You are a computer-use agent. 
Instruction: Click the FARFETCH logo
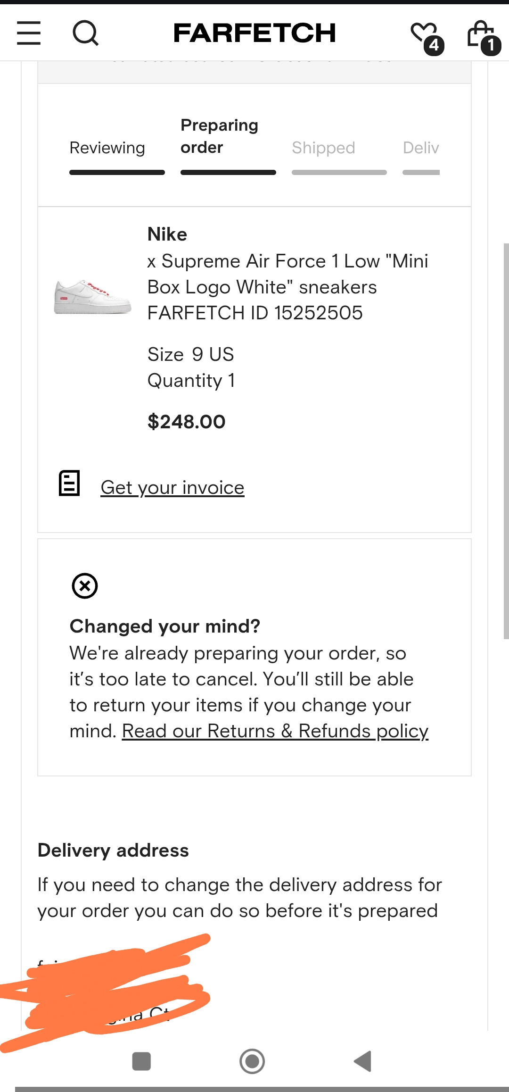254,33
